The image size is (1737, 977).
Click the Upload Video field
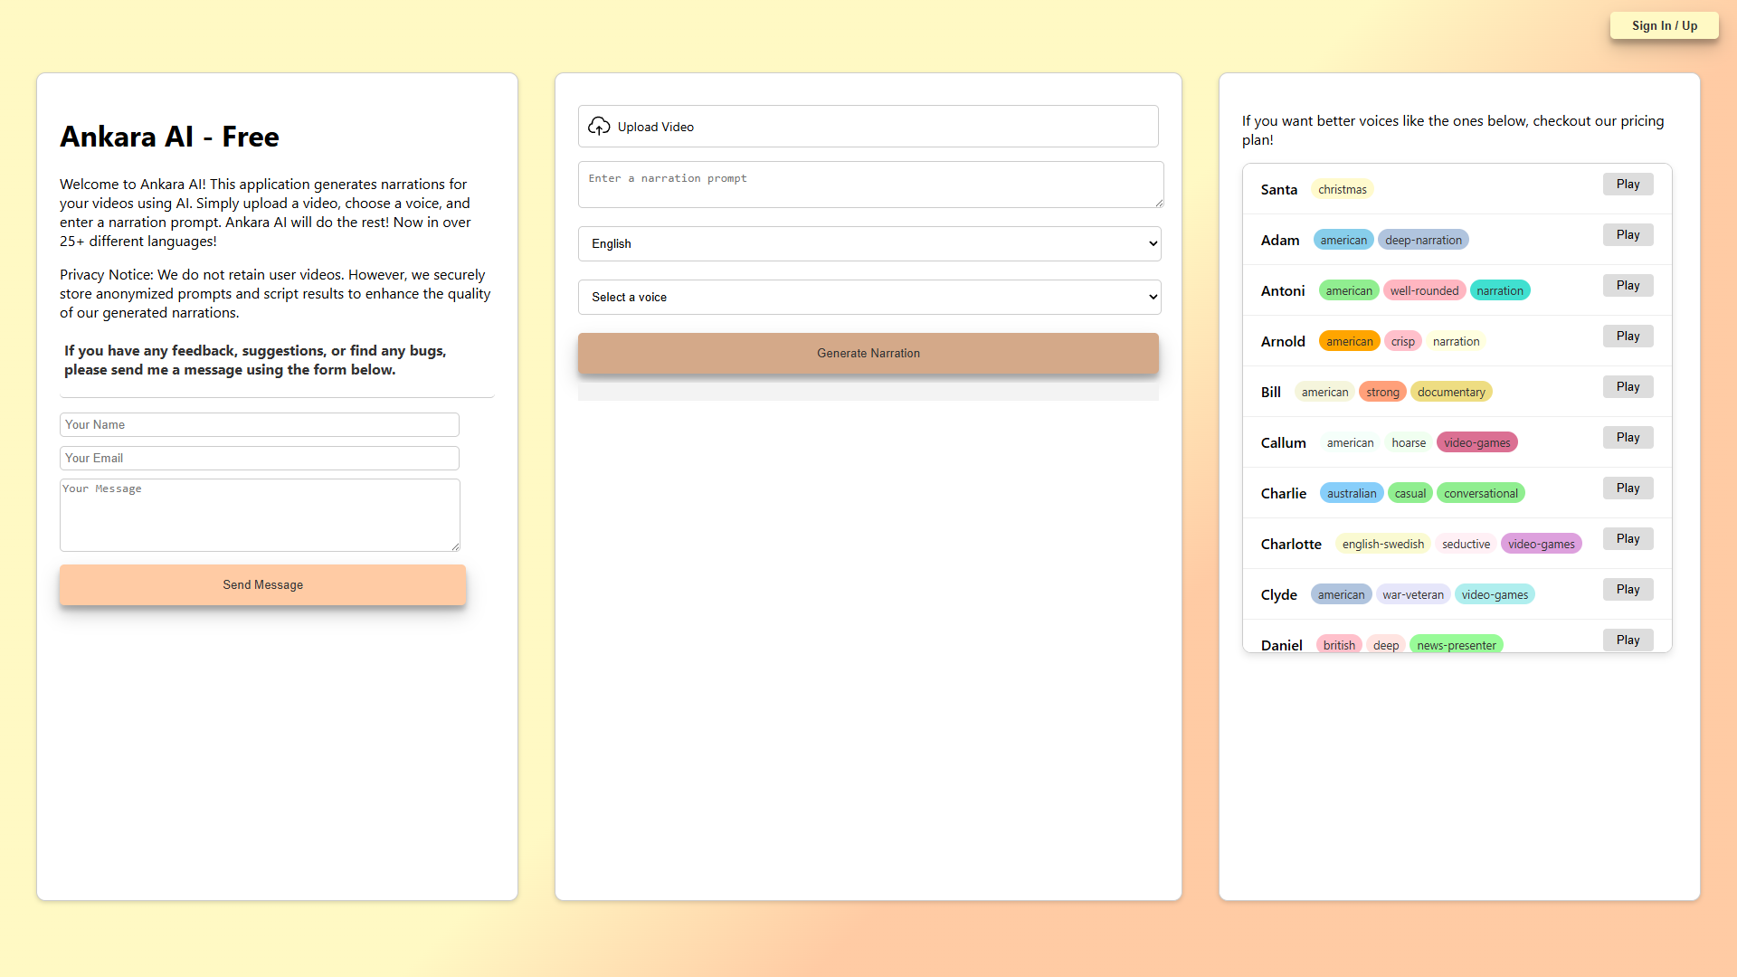pos(868,127)
